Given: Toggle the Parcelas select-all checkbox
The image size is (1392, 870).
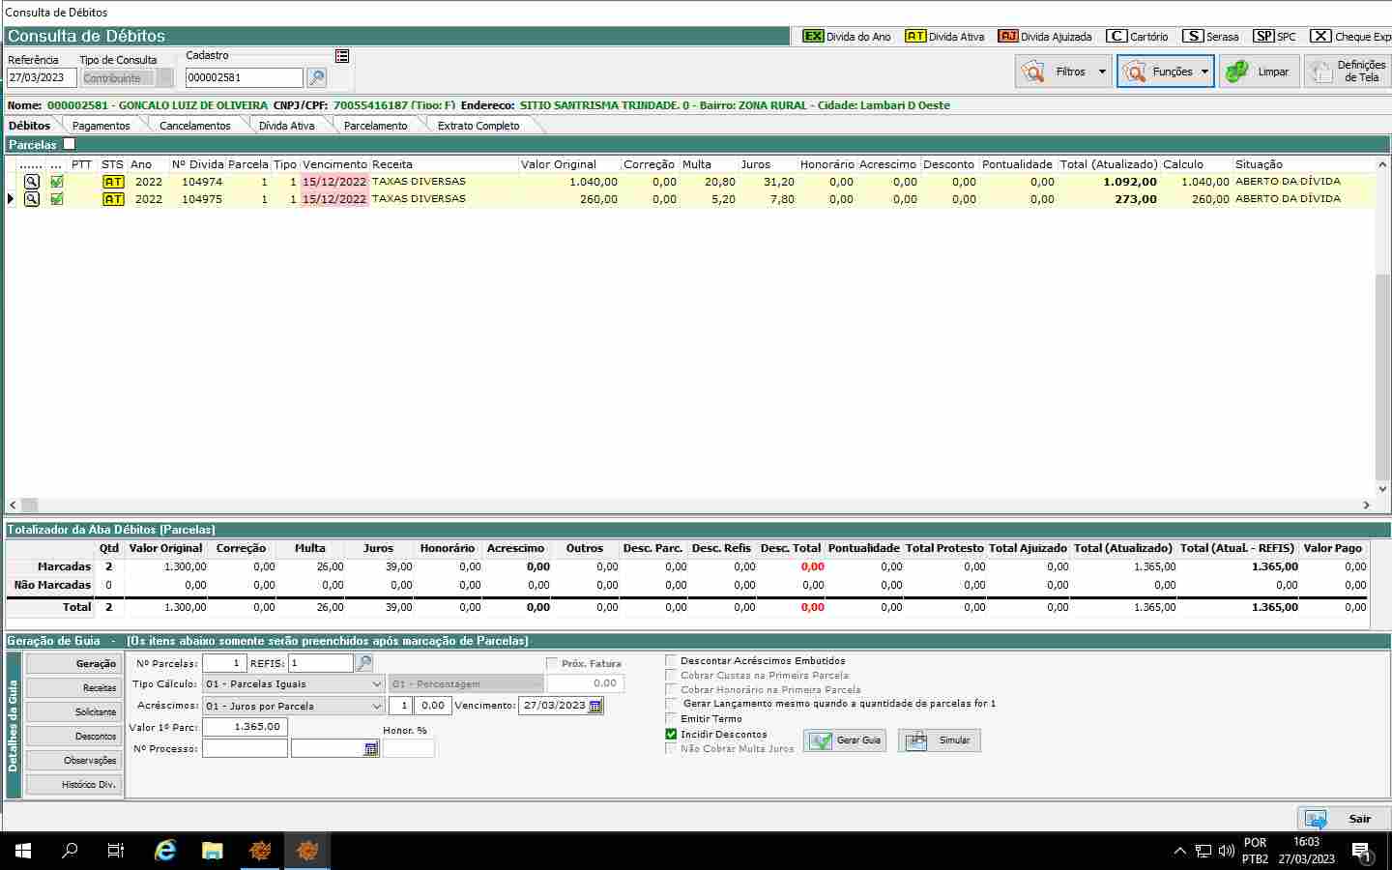Looking at the screenshot, I should (69, 144).
